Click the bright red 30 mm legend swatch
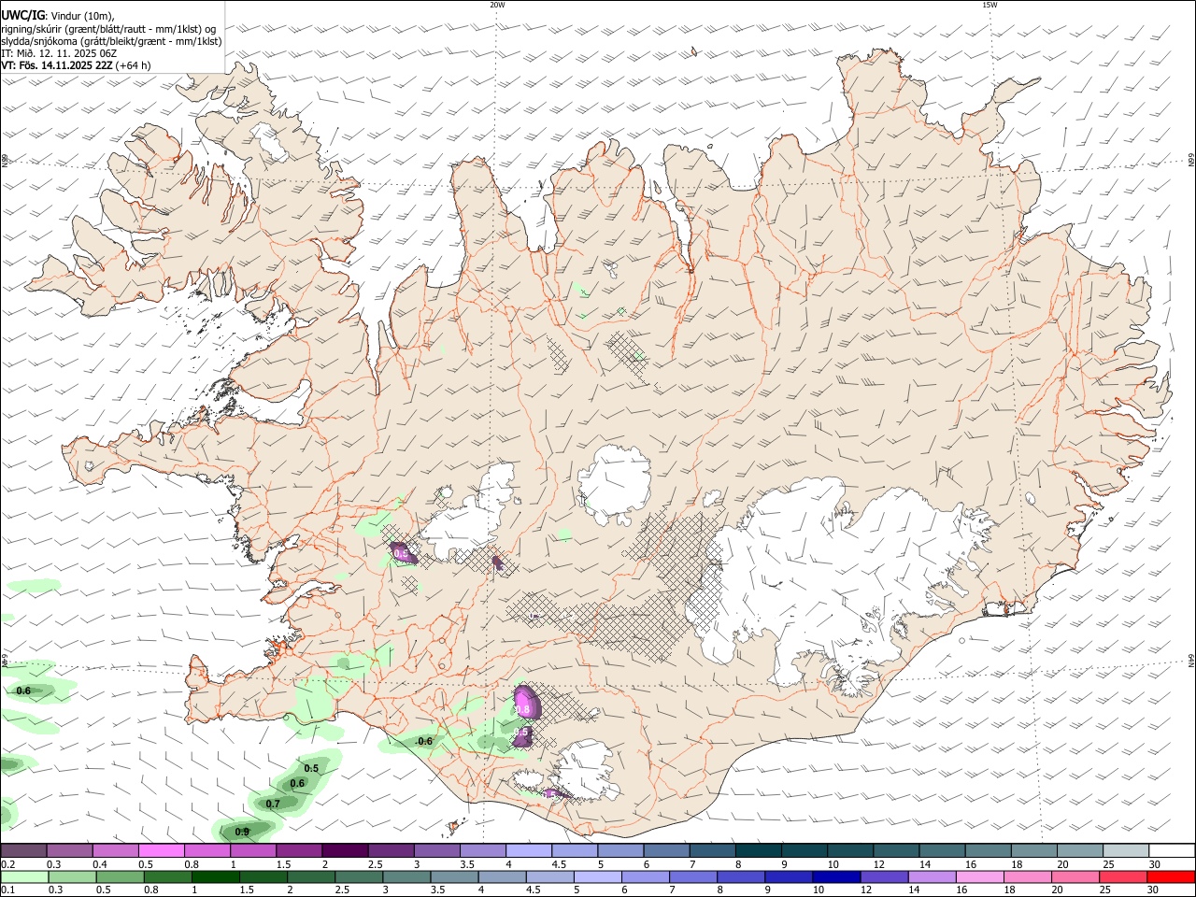 click(x=1172, y=876)
